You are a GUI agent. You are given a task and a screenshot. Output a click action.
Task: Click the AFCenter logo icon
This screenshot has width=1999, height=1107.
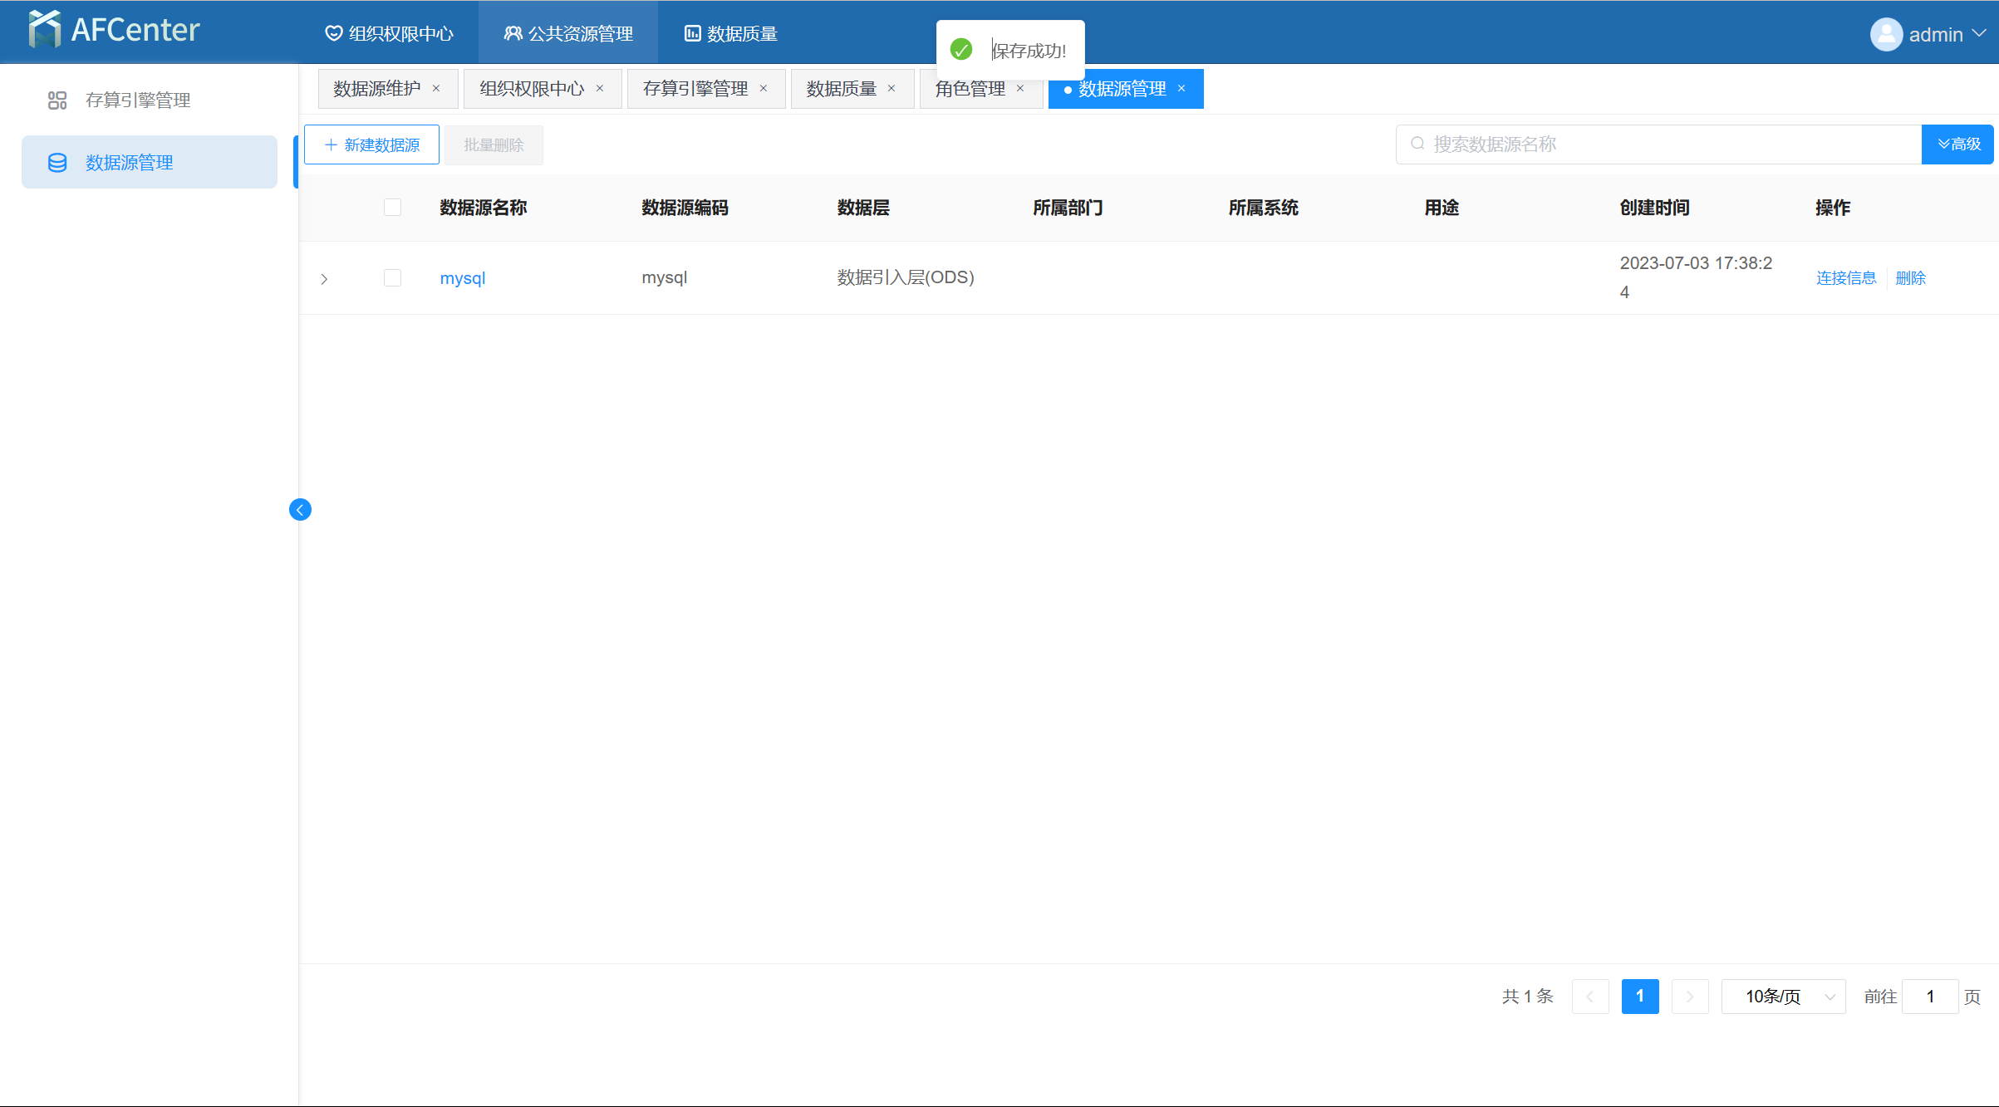tap(44, 30)
